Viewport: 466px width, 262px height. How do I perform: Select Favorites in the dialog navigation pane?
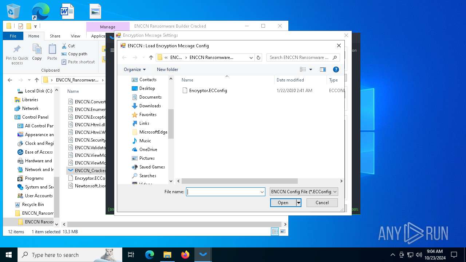pos(148,115)
